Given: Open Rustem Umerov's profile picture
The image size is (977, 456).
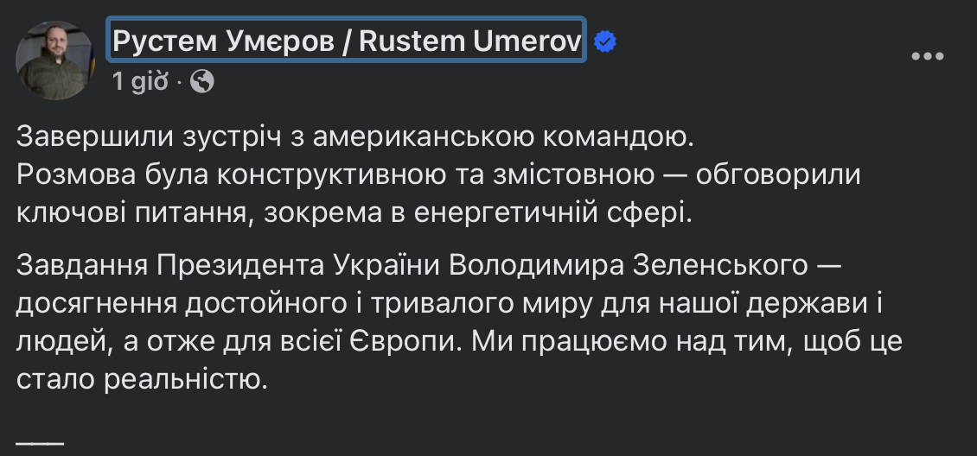Looking at the screenshot, I should click(x=55, y=60).
